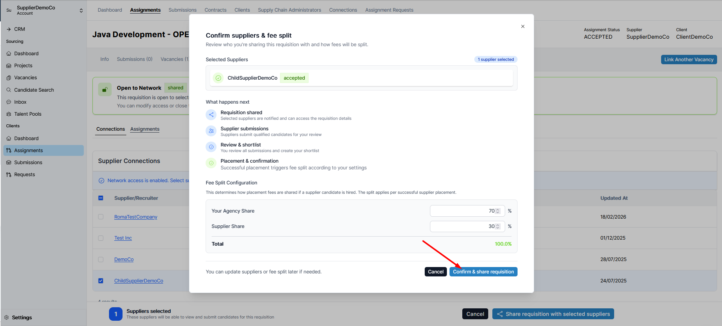Screen dimensions: 722x326
Task: Adjust Supplier Share stepper arrows
Action: [x=498, y=226]
